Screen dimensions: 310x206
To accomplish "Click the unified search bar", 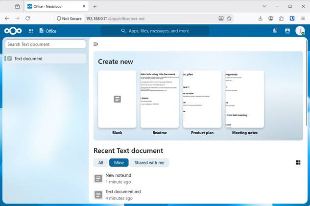I will (x=155, y=31).
